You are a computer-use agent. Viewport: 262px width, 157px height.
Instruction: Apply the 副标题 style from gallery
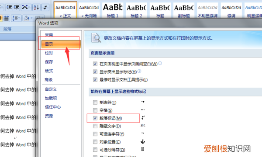184,10
